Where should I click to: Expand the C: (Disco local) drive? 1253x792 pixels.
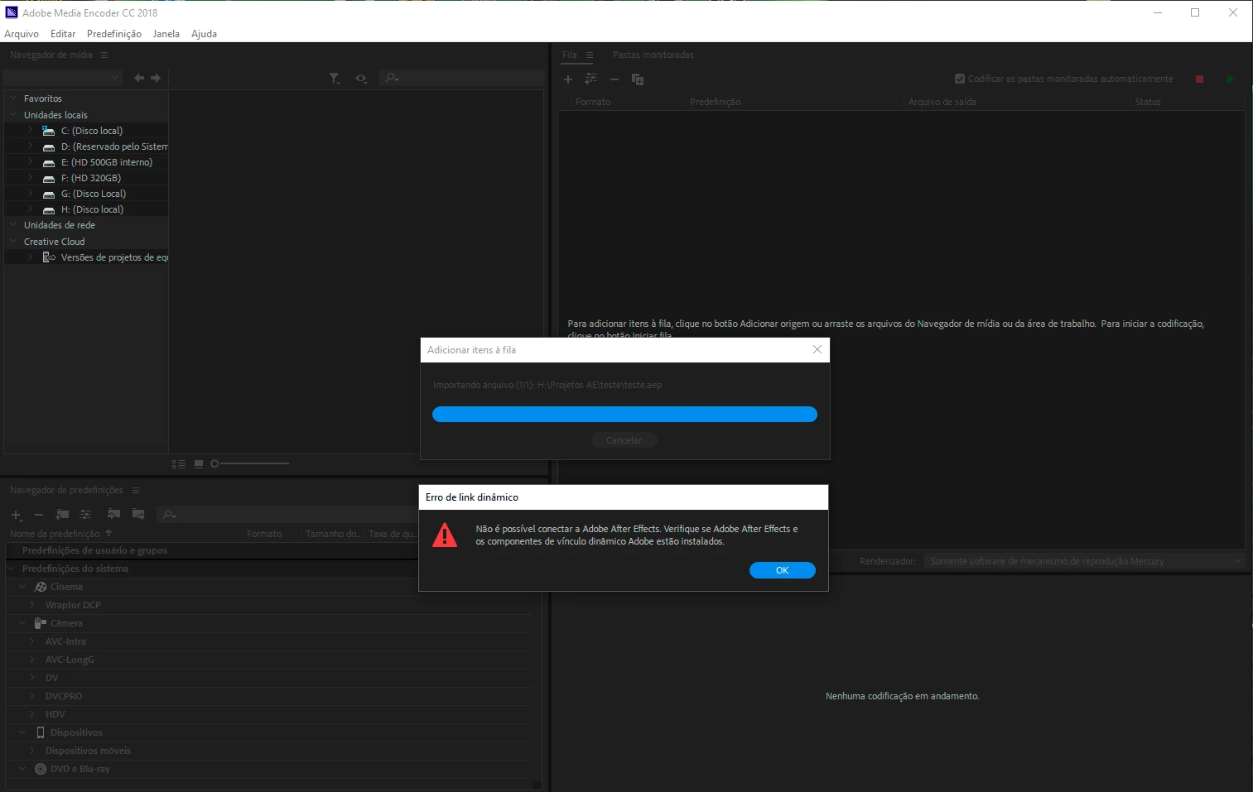pos(31,130)
